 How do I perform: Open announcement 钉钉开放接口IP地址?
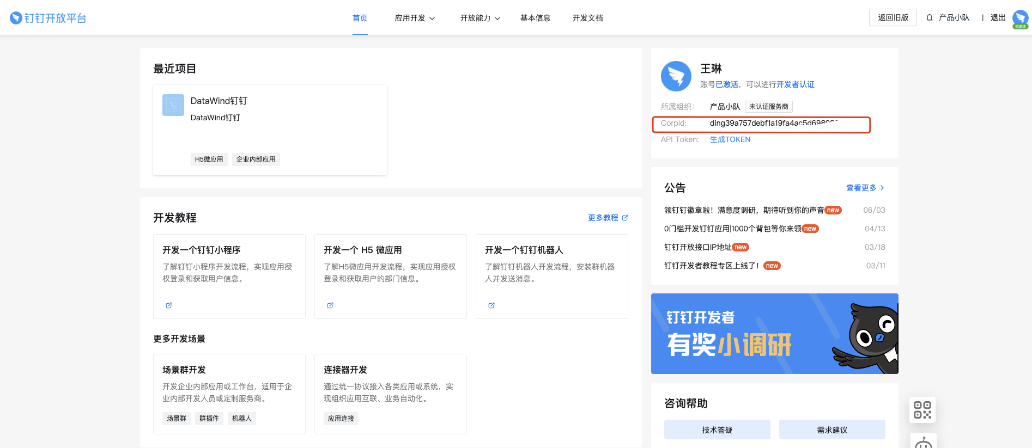tap(697, 247)
